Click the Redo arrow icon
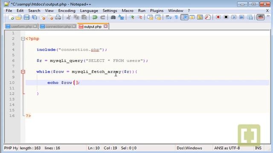The height and width of the screenshot is (153, 273). 102,17
